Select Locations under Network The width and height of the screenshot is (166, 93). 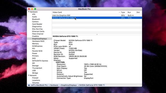[36, 80]
